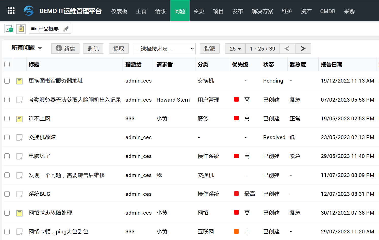Viewport: 379px width, 240px height.
Task: Open the 选择技术员 dropdown
Action: point(164,49)
